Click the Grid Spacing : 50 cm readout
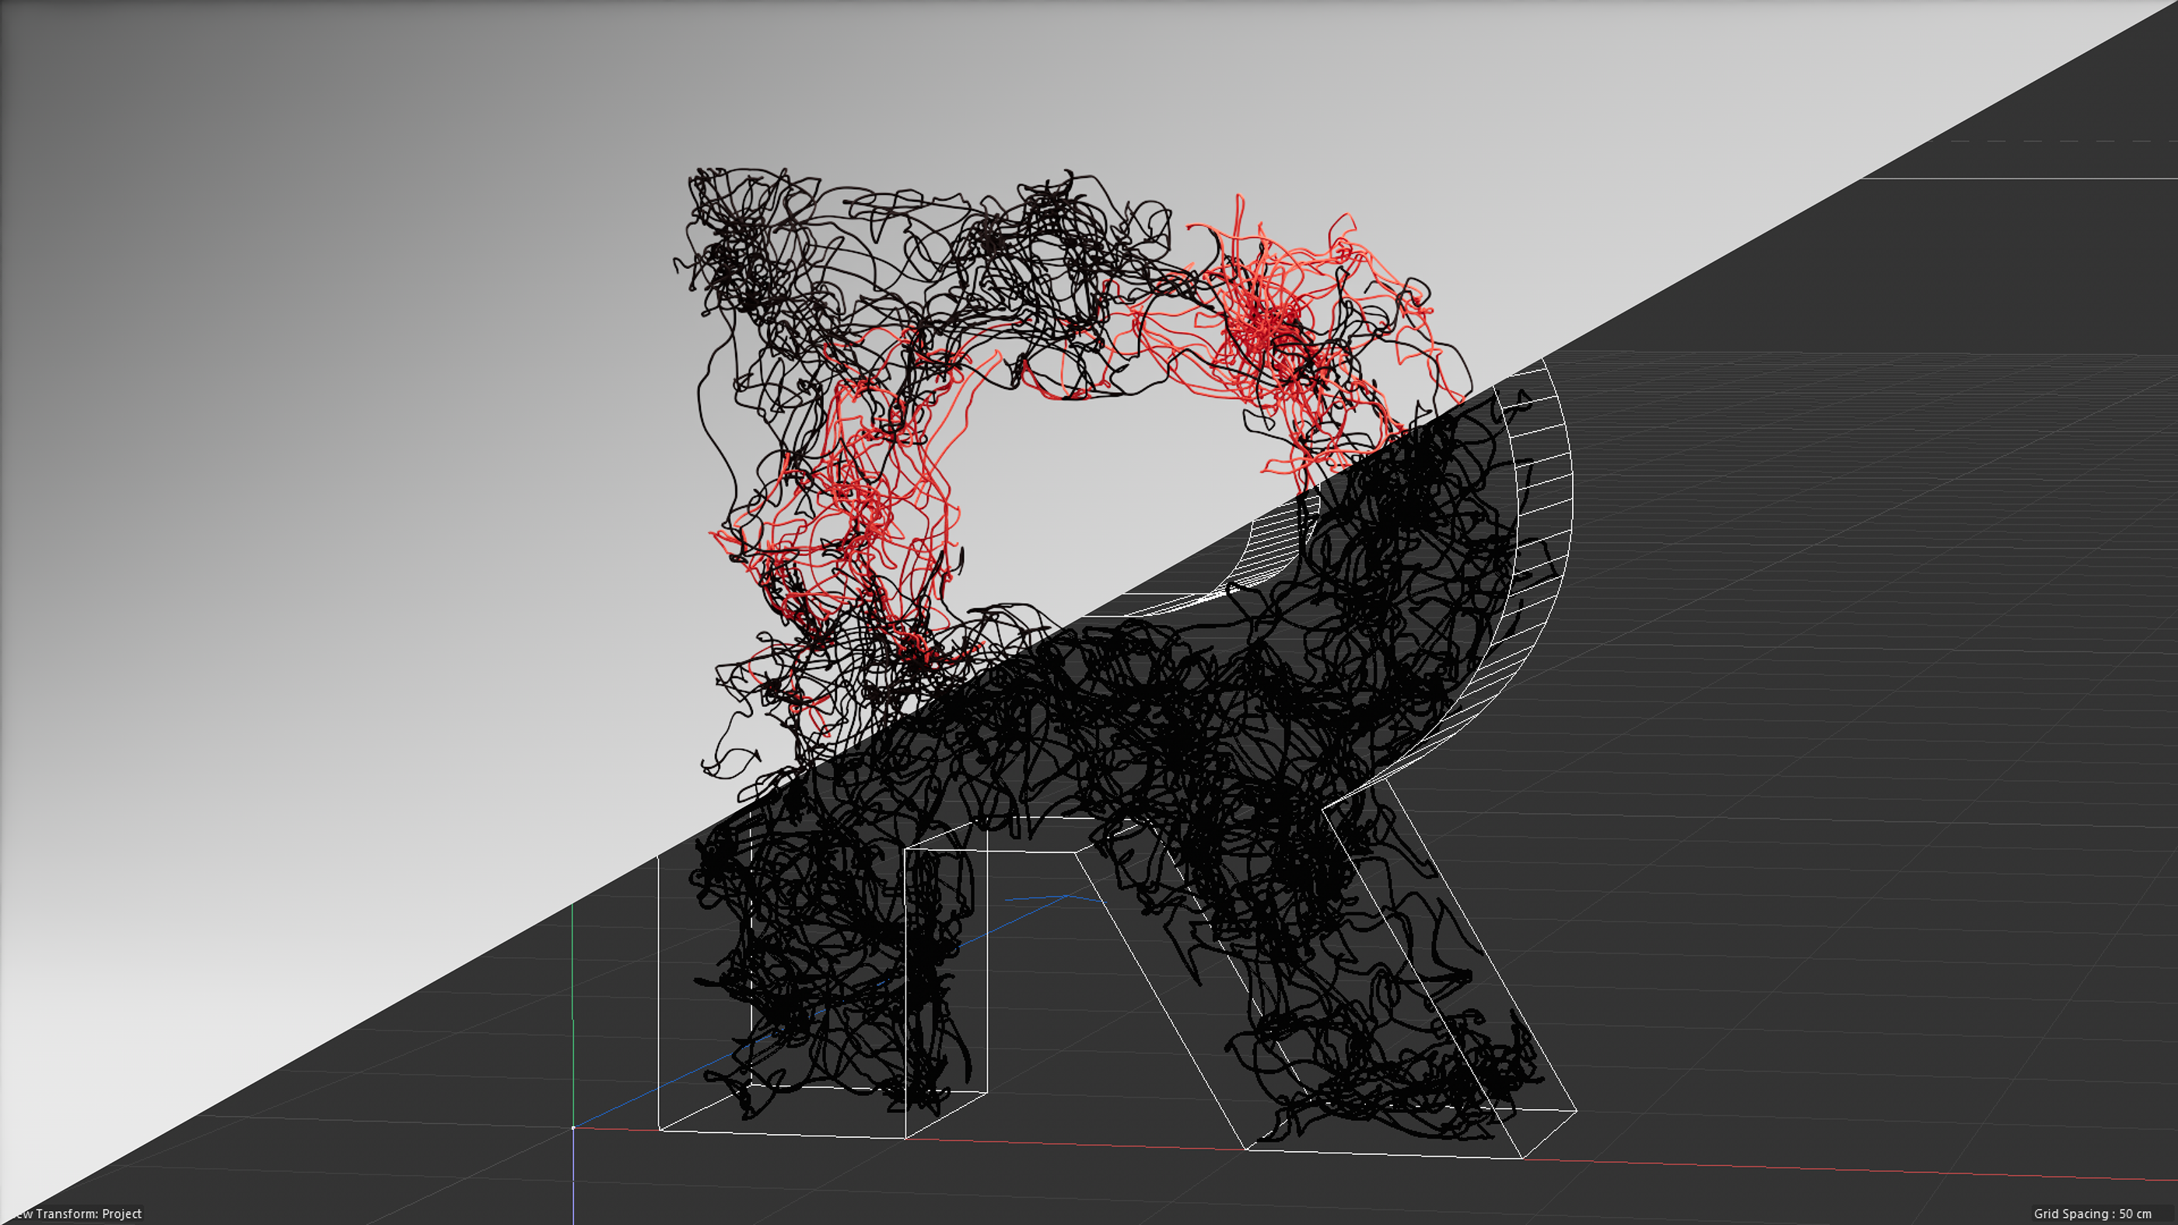The image size is (2178, 1225). [2092, 1213]
